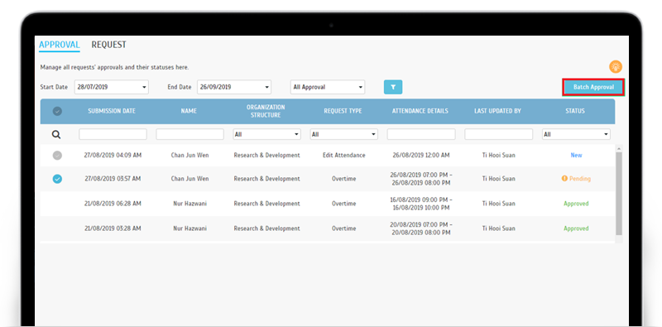Image resolution: width=662 pixels, height=327 pixels.
Task: Click the table's vertical scrollbar thumb
Action: click(619, 193)
